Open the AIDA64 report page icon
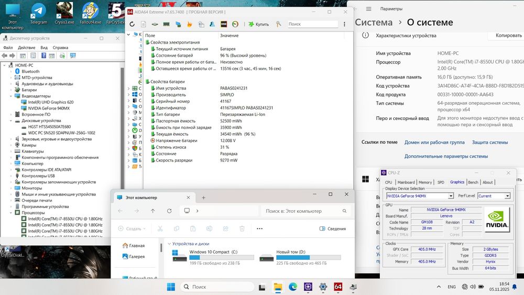Image resolution: width=524 pixels, height=295 pixels. click(144, 24)
